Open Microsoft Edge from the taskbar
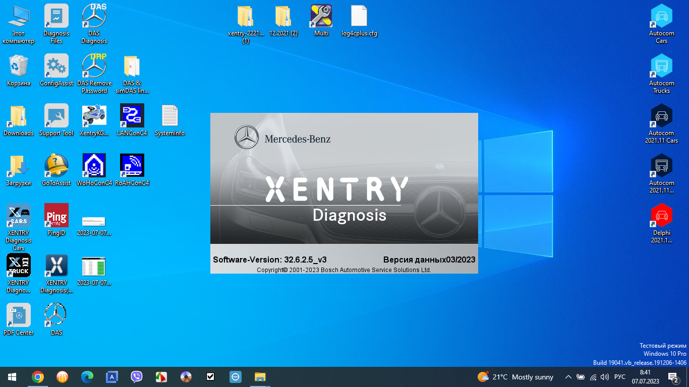 click(87, 377)
